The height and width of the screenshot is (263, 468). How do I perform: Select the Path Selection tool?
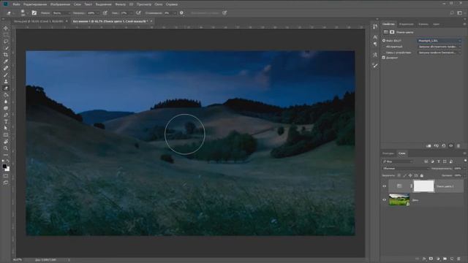click(x=6, y=129)
